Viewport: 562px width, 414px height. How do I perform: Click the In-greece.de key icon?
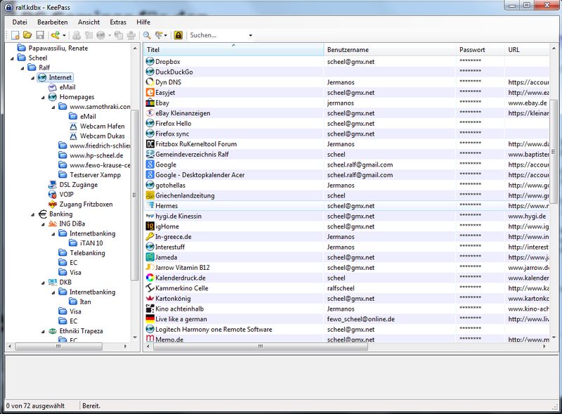coord(150,237)
